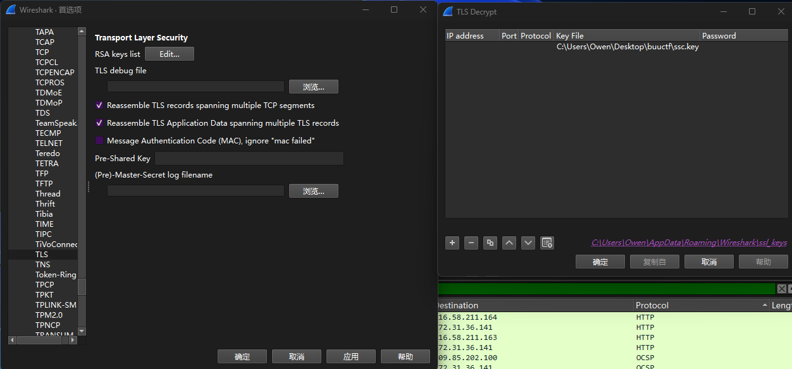Select the ssc.key Key File cell

pyautogui.click(x=628, y=47)
